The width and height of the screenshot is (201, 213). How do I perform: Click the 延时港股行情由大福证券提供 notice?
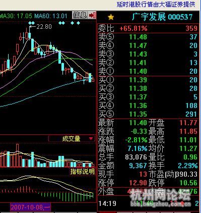[156, 5]
